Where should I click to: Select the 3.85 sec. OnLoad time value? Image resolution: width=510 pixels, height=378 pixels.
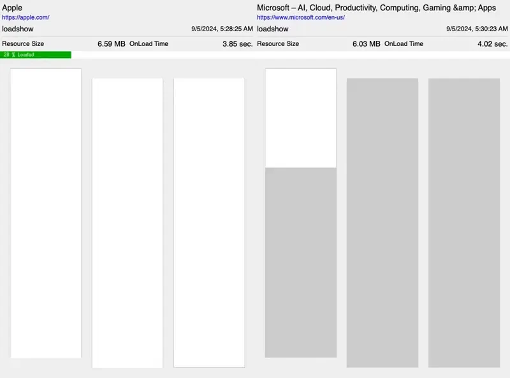coord(237,43)
